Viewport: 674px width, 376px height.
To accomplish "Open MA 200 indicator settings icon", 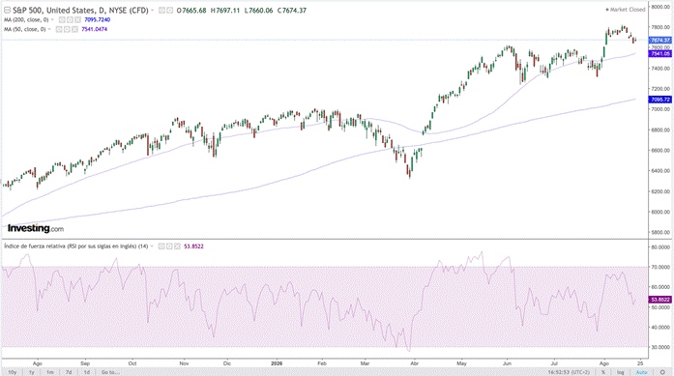I will 70,19.
